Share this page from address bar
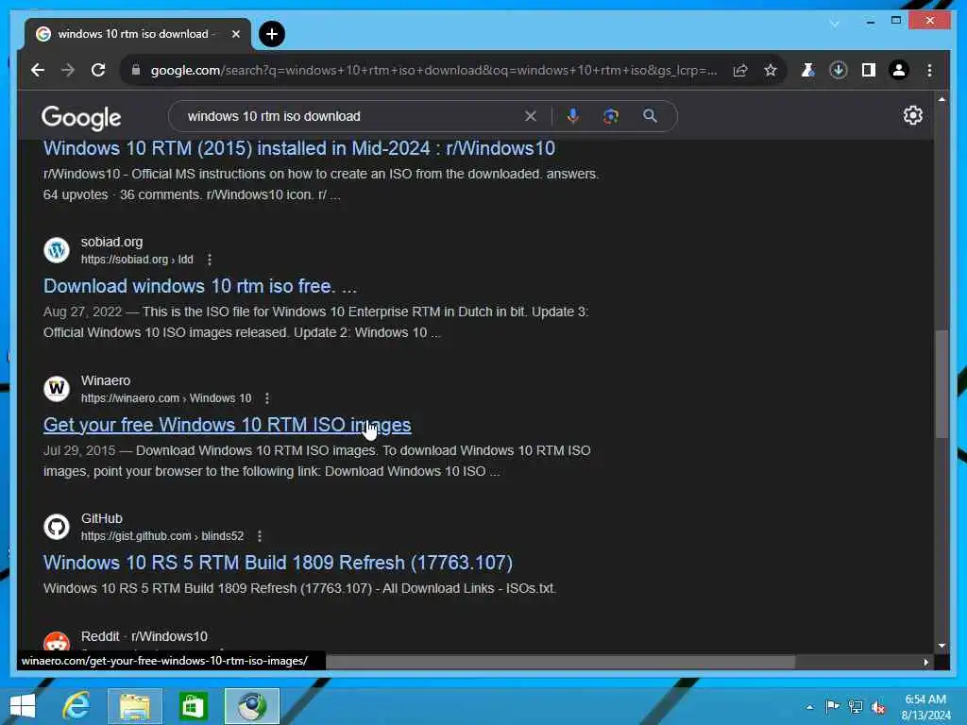This screenshot has width=967, height=725. [740, 70]
